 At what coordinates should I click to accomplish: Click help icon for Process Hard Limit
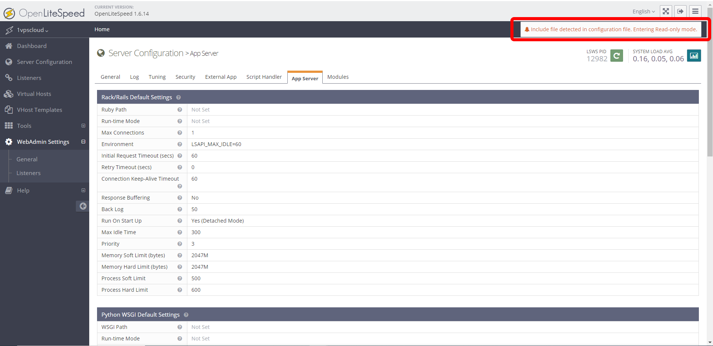(x=180, y=290)
